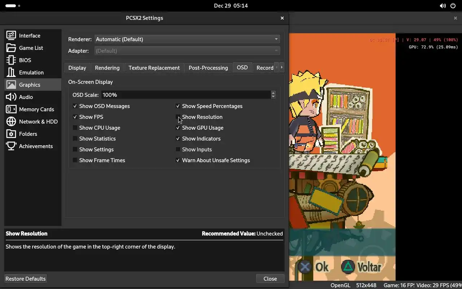Select the Folders gear-folder icon

11,134
